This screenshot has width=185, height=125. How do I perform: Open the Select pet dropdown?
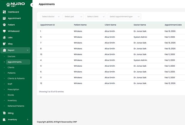tap(73, 17)
